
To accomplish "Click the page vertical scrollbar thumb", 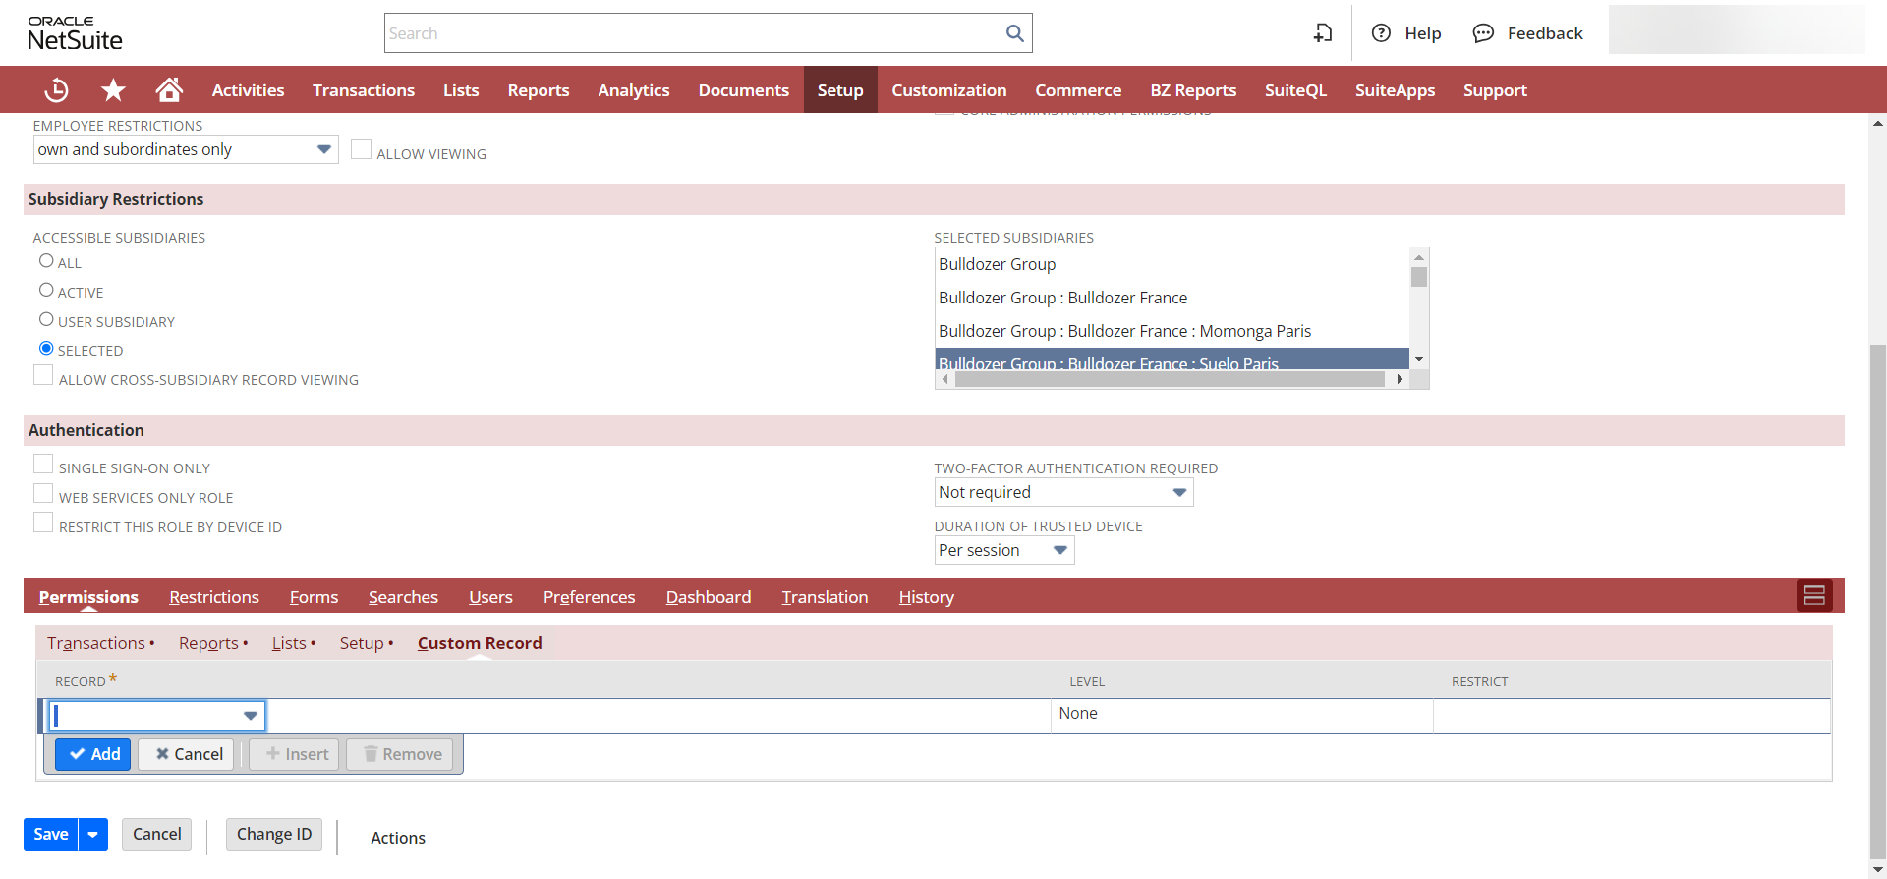I will click(x=1878, y=601).
